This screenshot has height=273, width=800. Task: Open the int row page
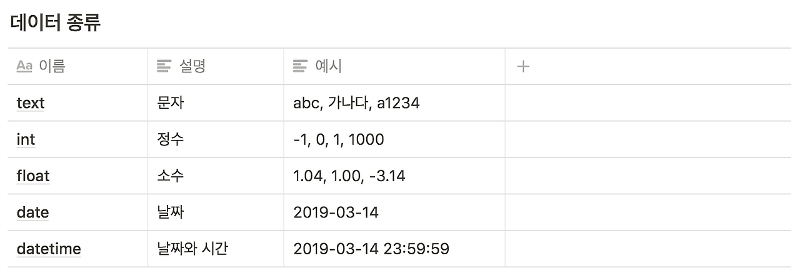[26, 139]
